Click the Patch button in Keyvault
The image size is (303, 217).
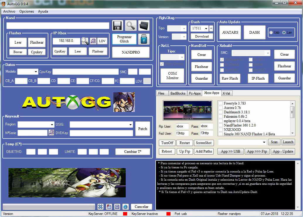(x=143, y=129)
